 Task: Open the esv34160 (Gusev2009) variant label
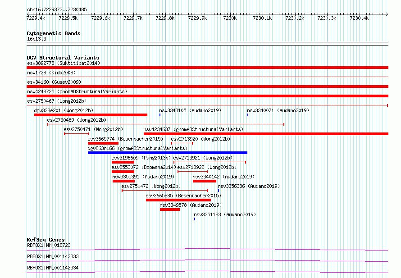click(54, 82)
